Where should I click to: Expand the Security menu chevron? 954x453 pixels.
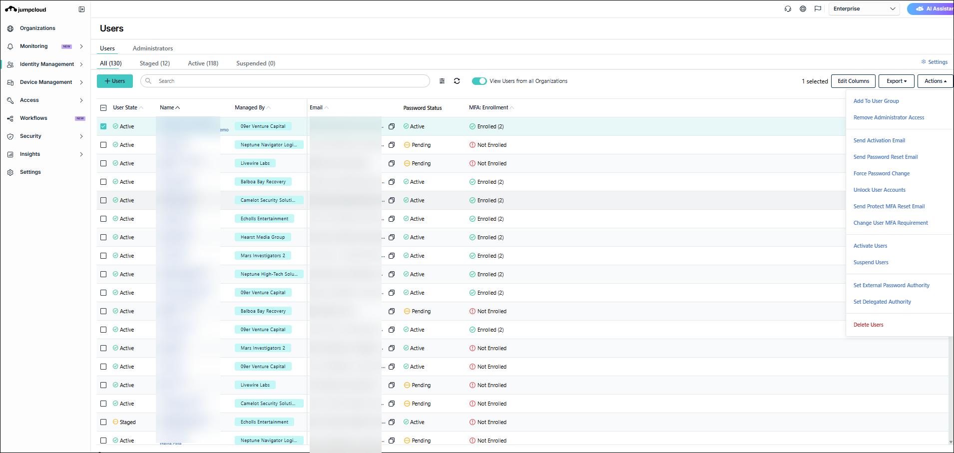[x=81, y=136]
